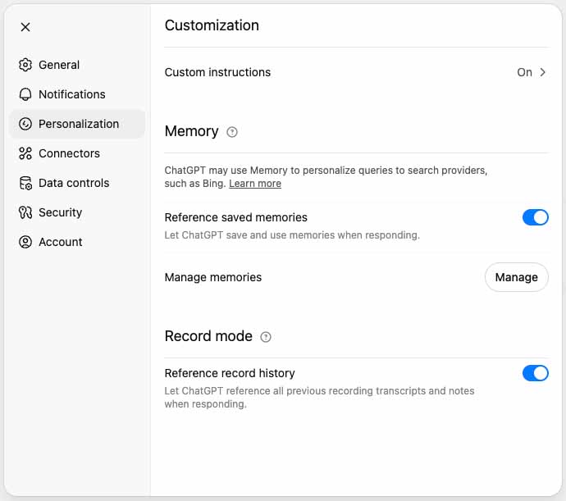Close the settings dialog with X

(25, 27)
